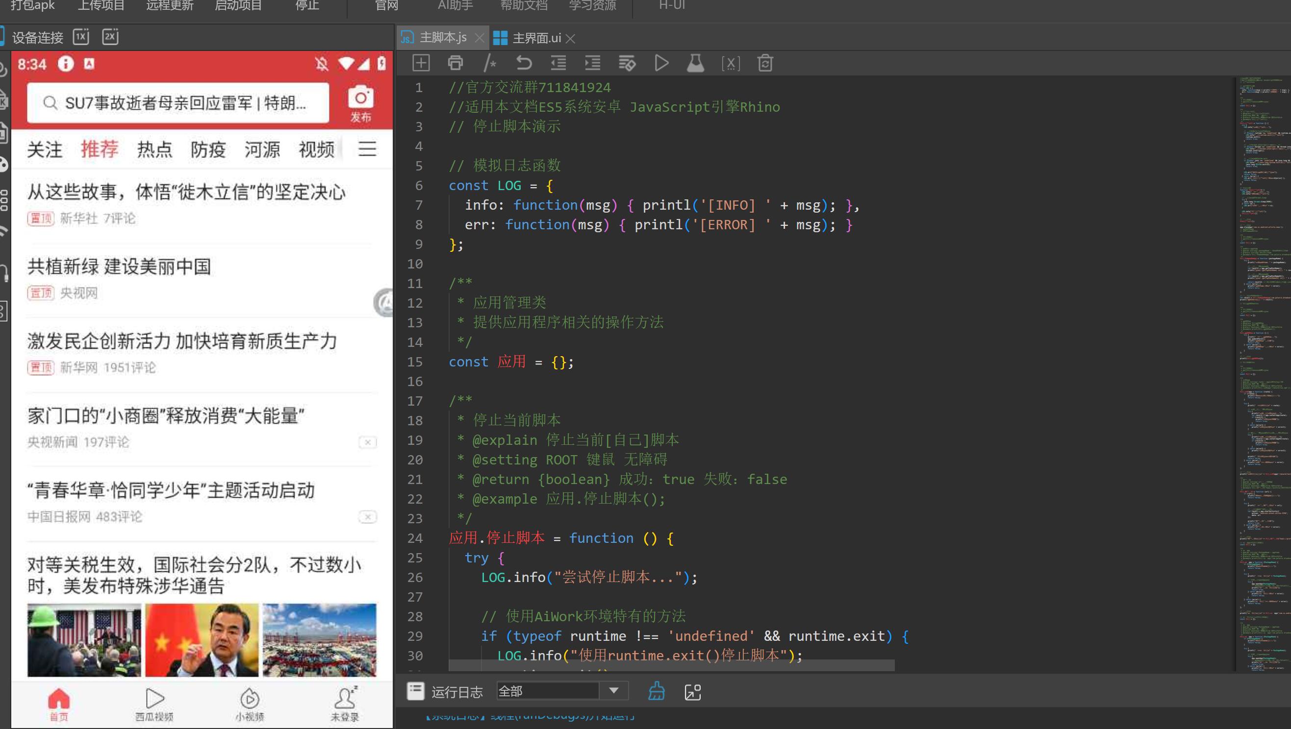Clear logs with the broom icon
Viewport: 1291px width, 729px height.
[657, 691]
